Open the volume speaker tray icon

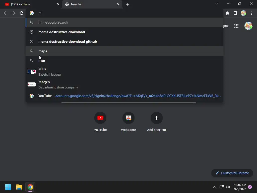pyautogui.click(x=228, y=187)
